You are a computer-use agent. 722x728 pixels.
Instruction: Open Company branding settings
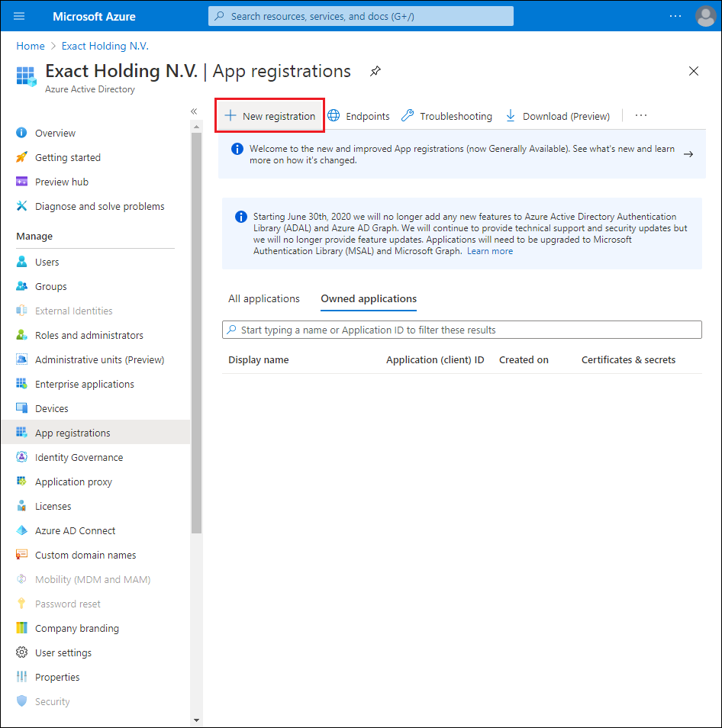78,628
